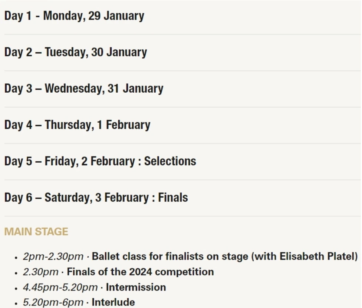
Task: Expand Day 3 – Wednesday, 31 January
Action: coord(84,89)
